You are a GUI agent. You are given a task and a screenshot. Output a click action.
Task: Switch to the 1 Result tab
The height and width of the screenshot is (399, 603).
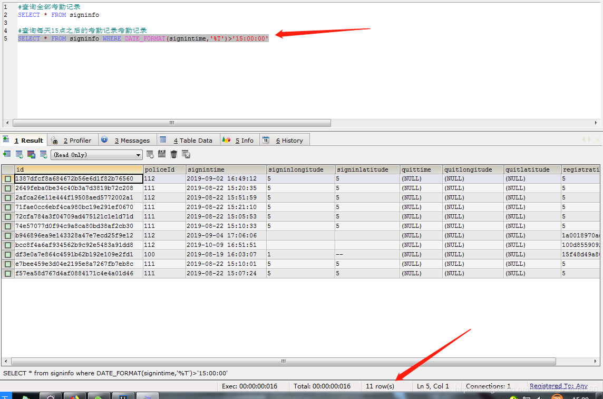(x=25, y=140)
